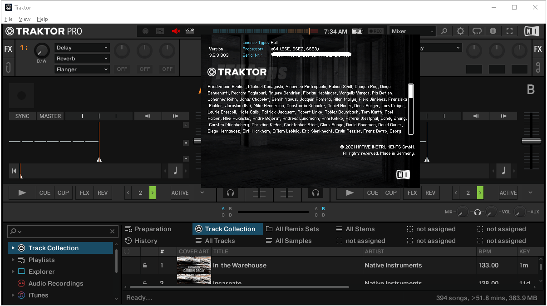Viewport: 547px width, 306px height.
Task: Toggle MASTER on deck A
Action: (x=50, y=116)
